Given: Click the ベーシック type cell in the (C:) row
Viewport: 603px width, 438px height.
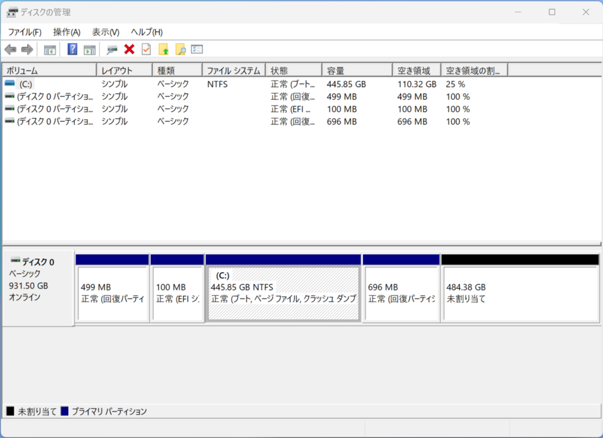Looking at the screenshot, I should [173, 84].
